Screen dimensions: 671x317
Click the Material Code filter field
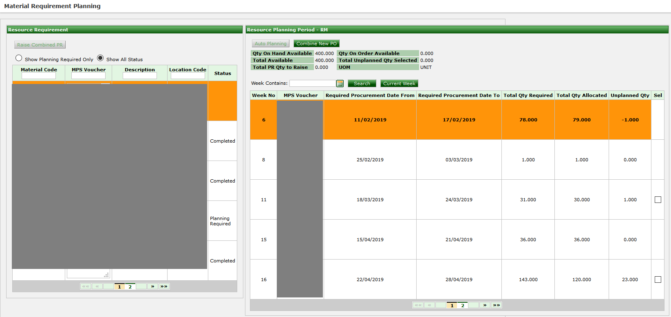(39, 76)
